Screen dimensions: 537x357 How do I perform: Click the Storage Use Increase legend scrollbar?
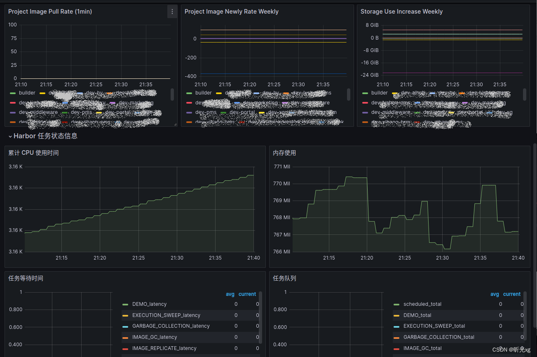(525, 94)
